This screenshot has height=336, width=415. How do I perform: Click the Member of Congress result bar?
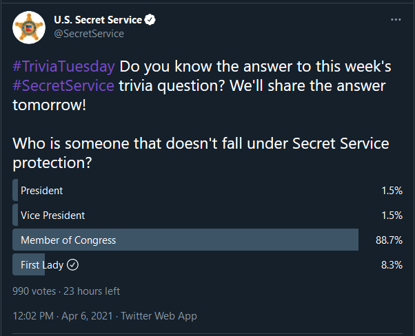185,240
